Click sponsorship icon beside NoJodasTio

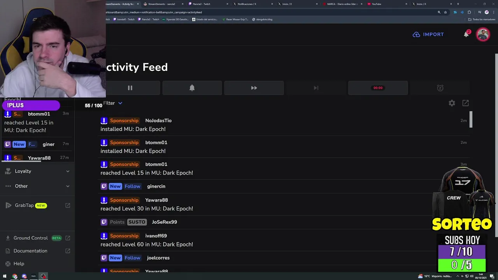point(104,121)
